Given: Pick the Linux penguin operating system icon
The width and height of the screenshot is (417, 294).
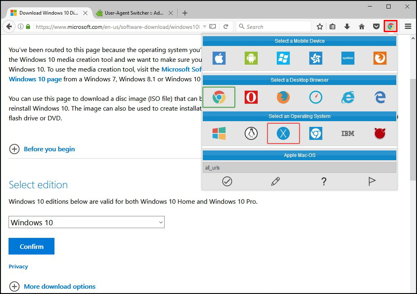Looking at the screenshot, I should point(251,133).
